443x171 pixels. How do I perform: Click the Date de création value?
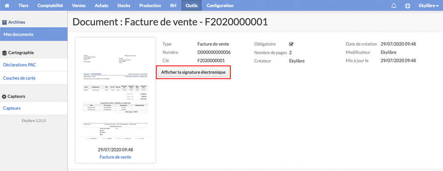coord(398,44)
